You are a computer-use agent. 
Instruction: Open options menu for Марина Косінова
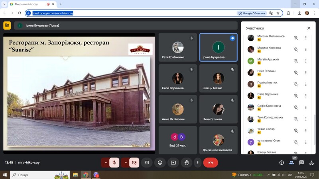(306, 49)
